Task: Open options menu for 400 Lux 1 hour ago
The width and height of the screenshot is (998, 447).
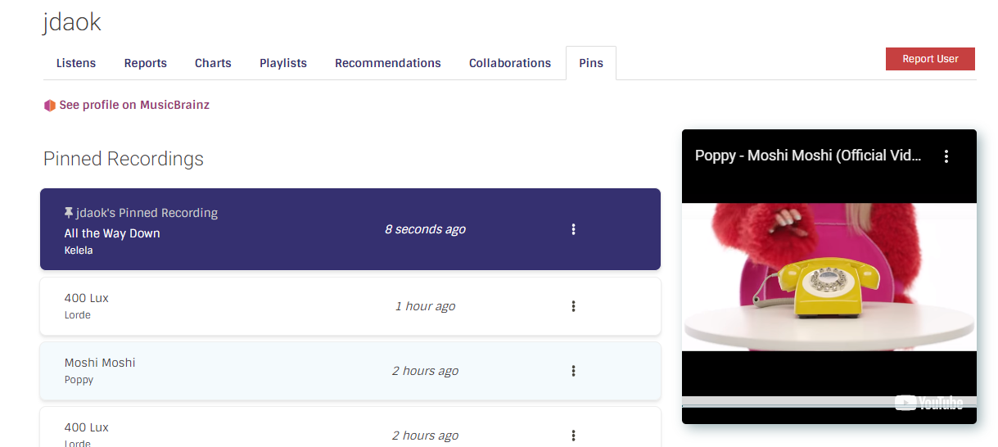Action: tap(573, 306)
